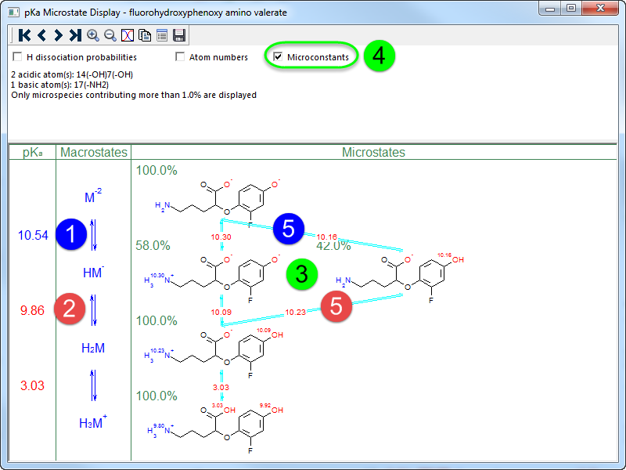Viewport: 626px width, 470px height.
Task: Click the 2 acidic atom(s) info line
Action: (x=72, y=74)
